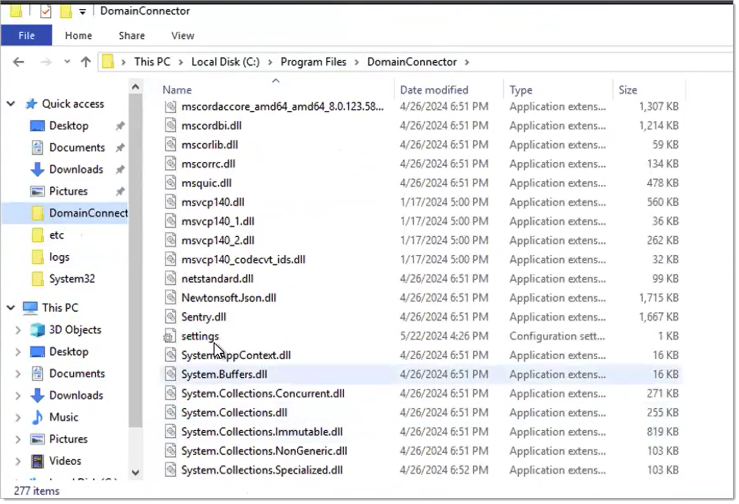This screenshot has height=504, width=739.
Task: Click the navigate back arrow
Action: pos(18,62)
